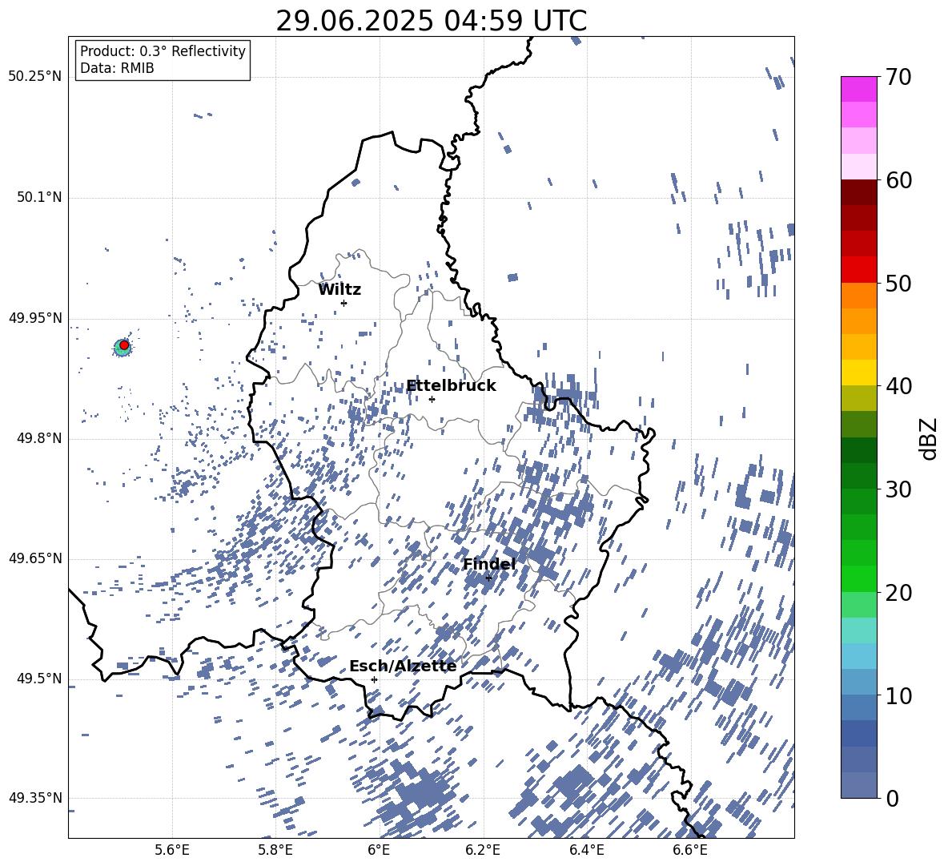Click the slate blue colorbar swatch above 0

coord(858,785)
